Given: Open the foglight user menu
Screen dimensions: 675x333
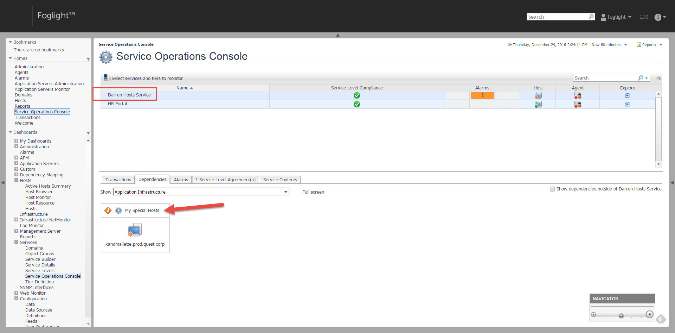Looking at the screenshot, I should [x=616, y=17].
